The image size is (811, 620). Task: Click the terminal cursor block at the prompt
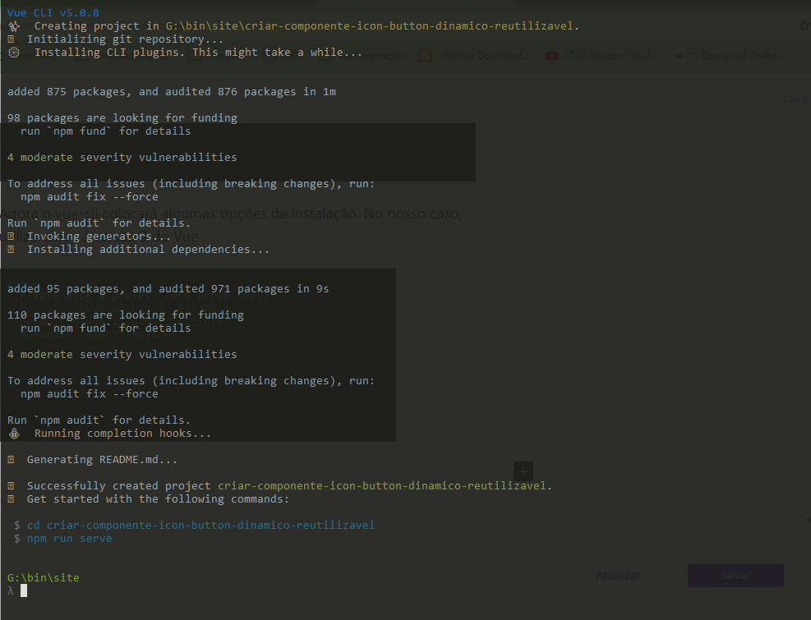click(24, 590)
